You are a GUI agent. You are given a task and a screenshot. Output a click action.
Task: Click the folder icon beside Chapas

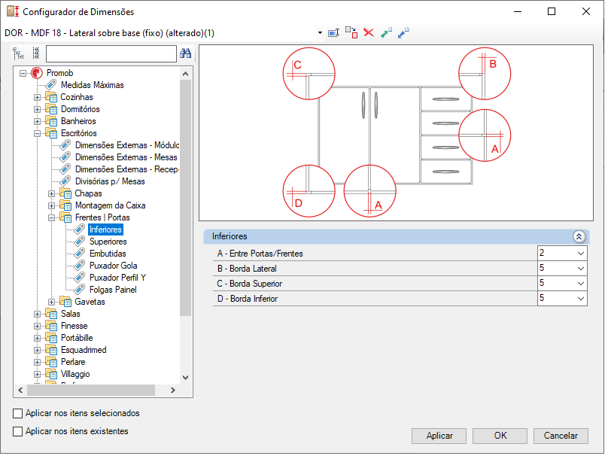[x=66, y=193]
